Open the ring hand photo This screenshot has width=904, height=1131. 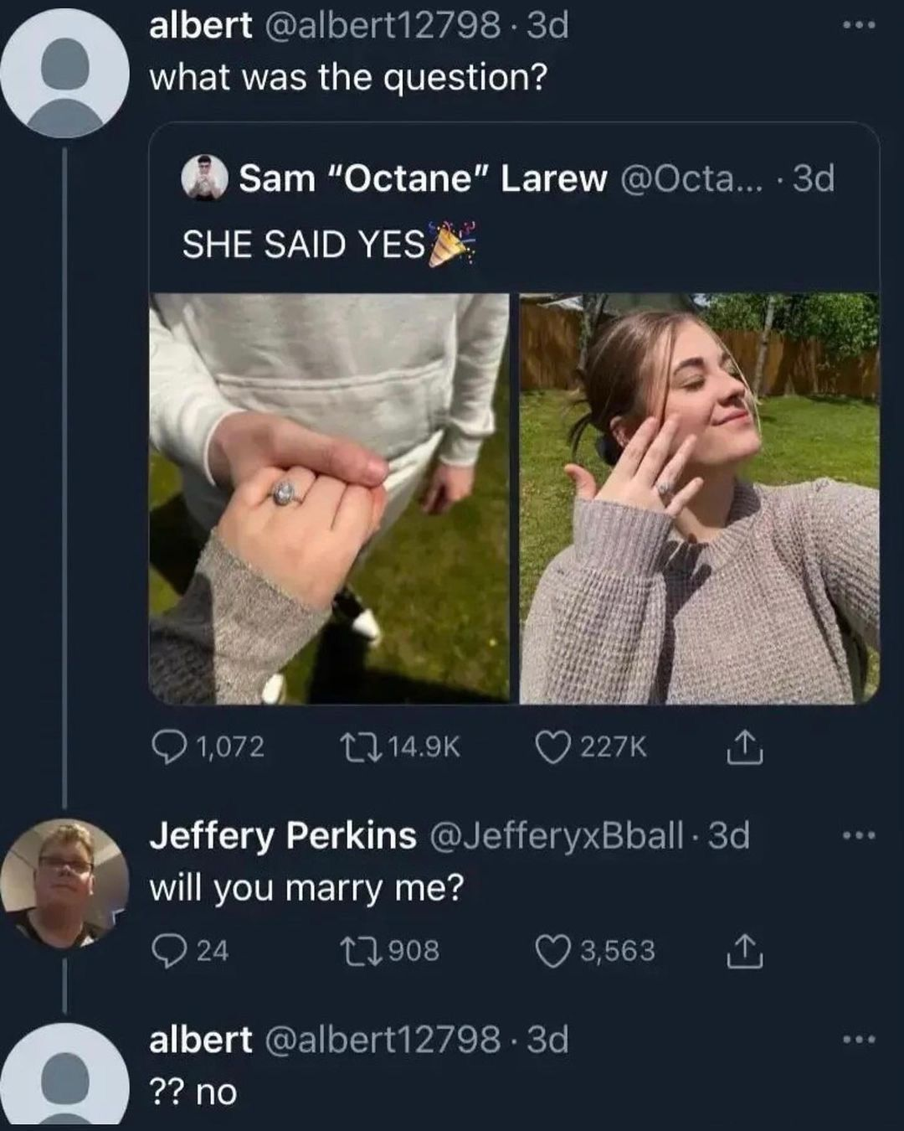329,498
